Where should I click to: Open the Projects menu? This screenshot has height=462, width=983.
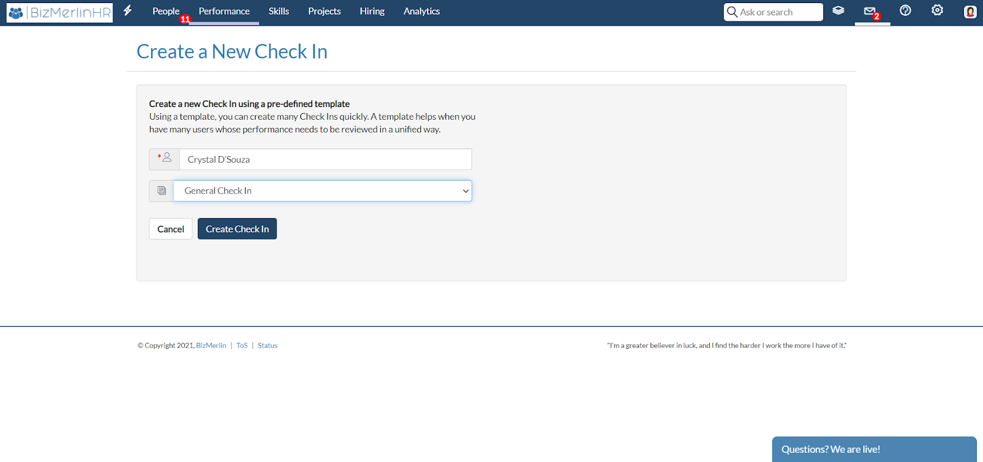click(x=324, y=11)
